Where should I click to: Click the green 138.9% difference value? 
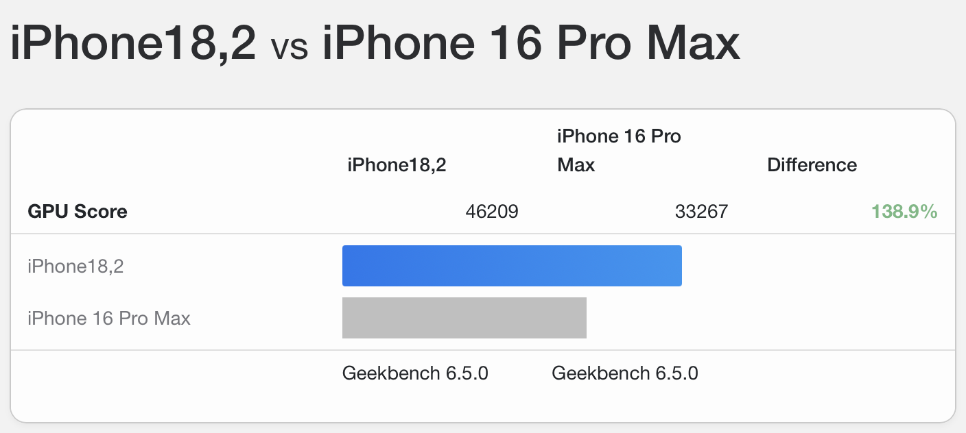coord(904,212)
